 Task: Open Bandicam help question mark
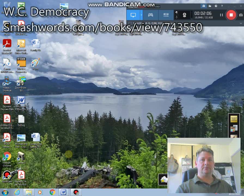click(222, 6)
